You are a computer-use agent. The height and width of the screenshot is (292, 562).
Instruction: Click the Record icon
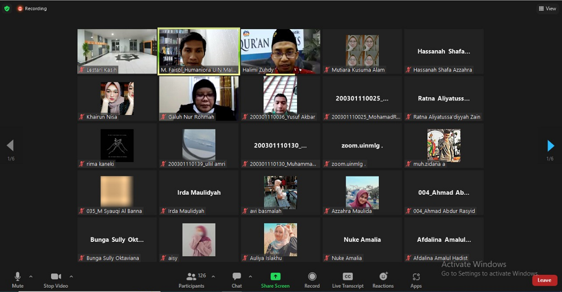[x=312, y=279]
